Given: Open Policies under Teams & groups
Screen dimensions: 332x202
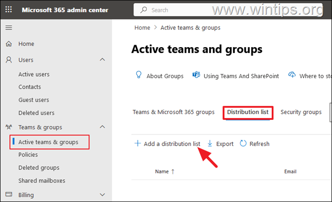Looking at the screenshot, I should tap(28, 155).
